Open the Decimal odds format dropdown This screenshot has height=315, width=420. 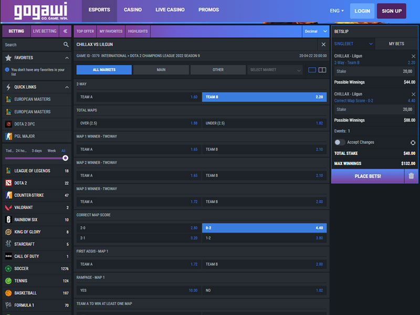[x=316, y=31]
